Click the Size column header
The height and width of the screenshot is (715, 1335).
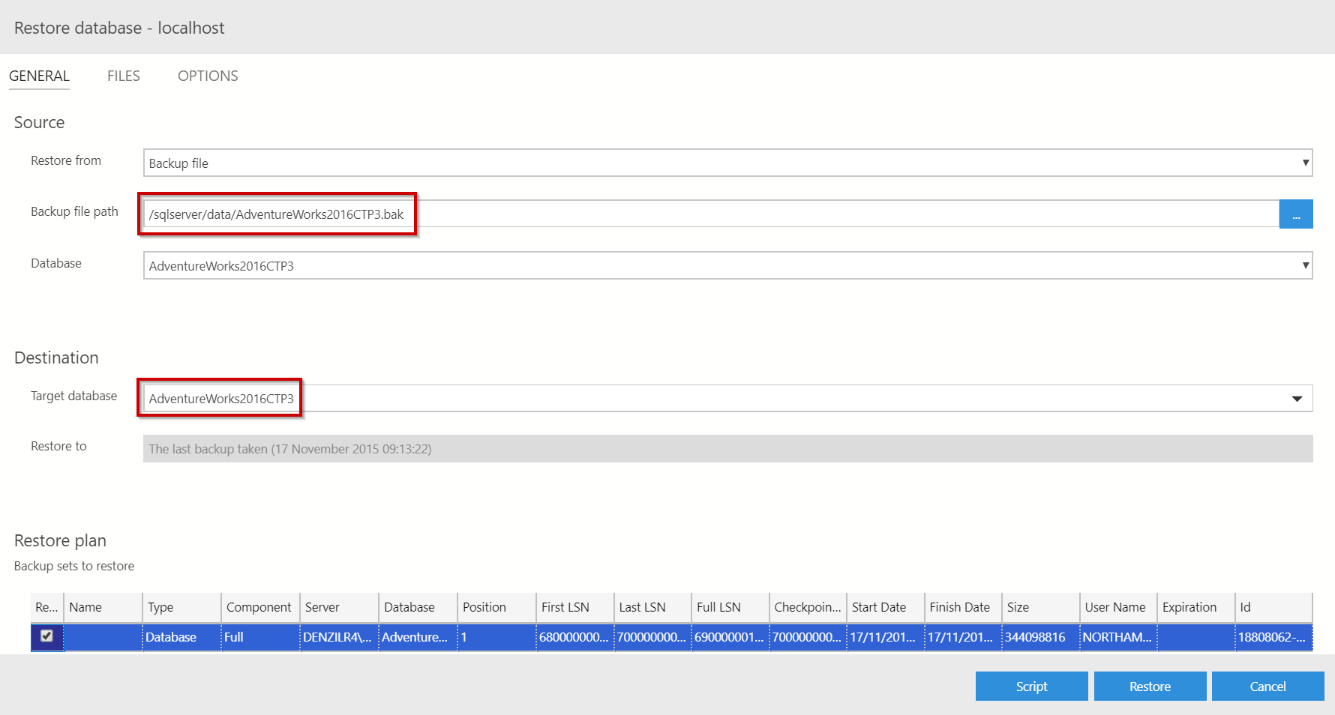click(1039, 607)
